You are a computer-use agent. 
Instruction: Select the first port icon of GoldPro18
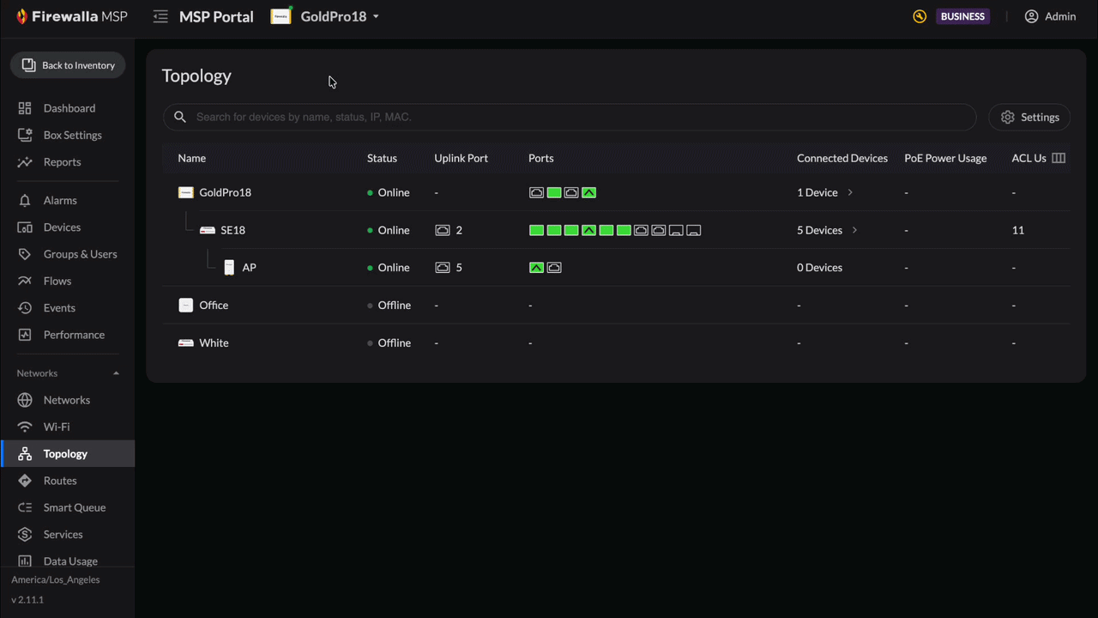(x=536, y=192)
